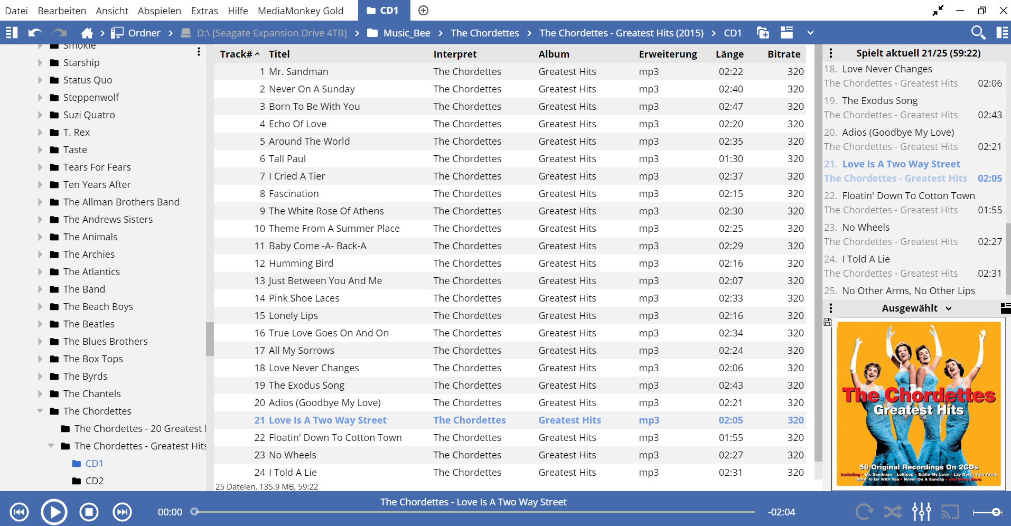Expand the Tears For Fears folder

pyautogui.click(x=40, y=167)
